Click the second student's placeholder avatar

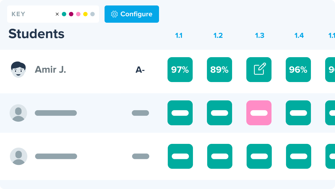[18, 113]
